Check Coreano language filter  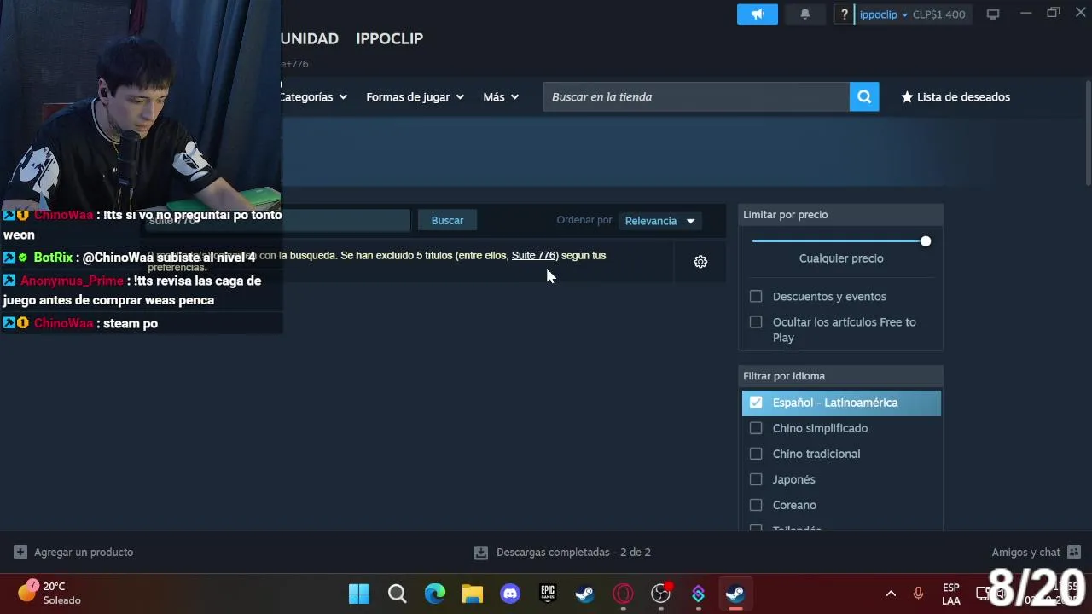click(756, 505)
